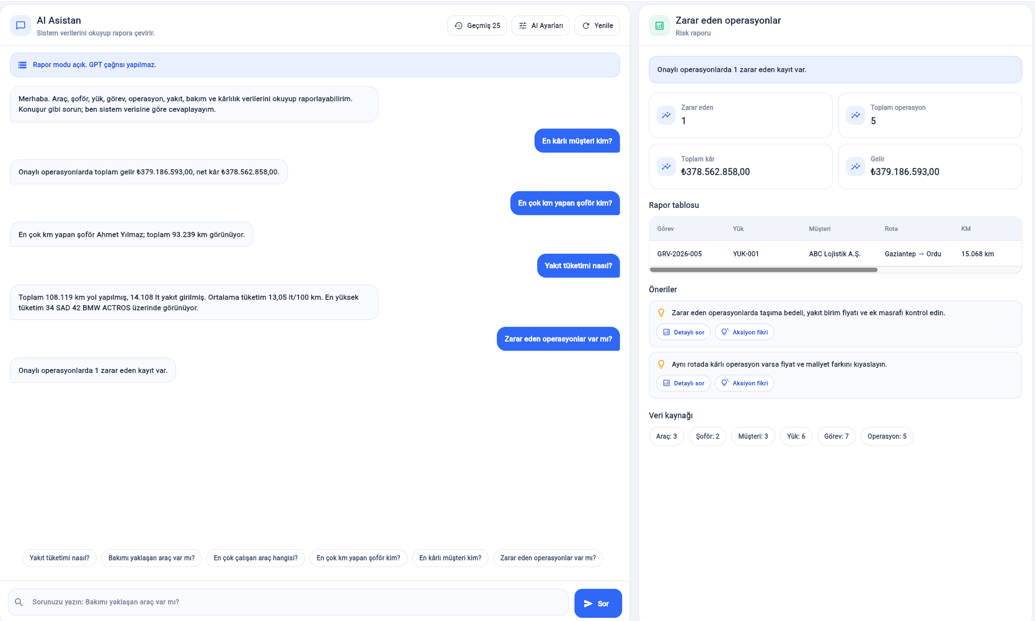Viewport: 1035px width, 621px height.
Task: Click table cell GRV-2026-005
Action: pos(680,254)
